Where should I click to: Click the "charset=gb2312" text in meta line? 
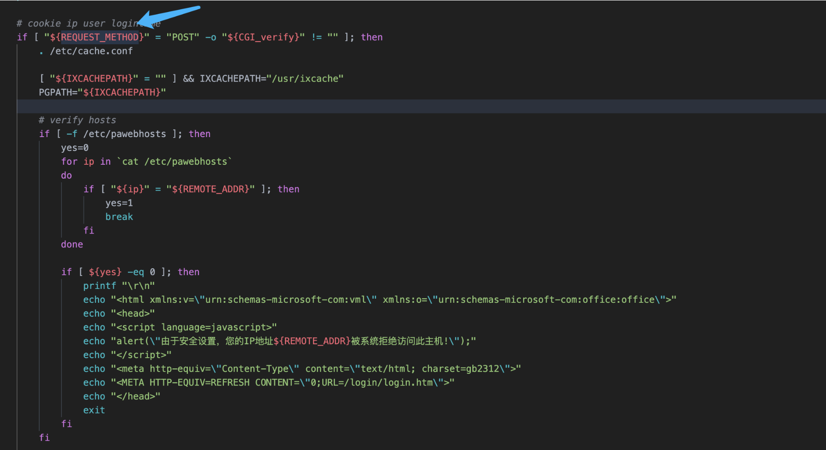click(x=460, y=369)
